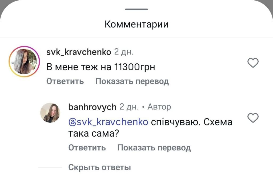The height and width of the screenshot is (180, 273).
Task: Click Показать перевод under banhrovych's reply
Action: [x=154, y=148]
